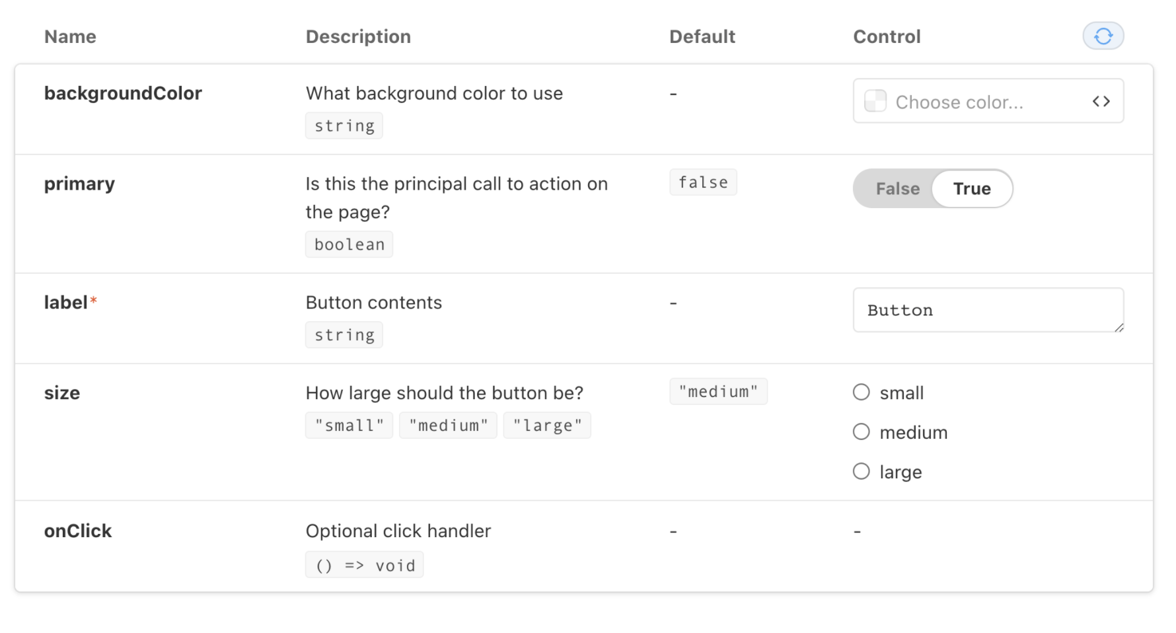Viewport: 1176px width, 633px height.
Task: Open the Choose color input field
Action: (988, 101)
